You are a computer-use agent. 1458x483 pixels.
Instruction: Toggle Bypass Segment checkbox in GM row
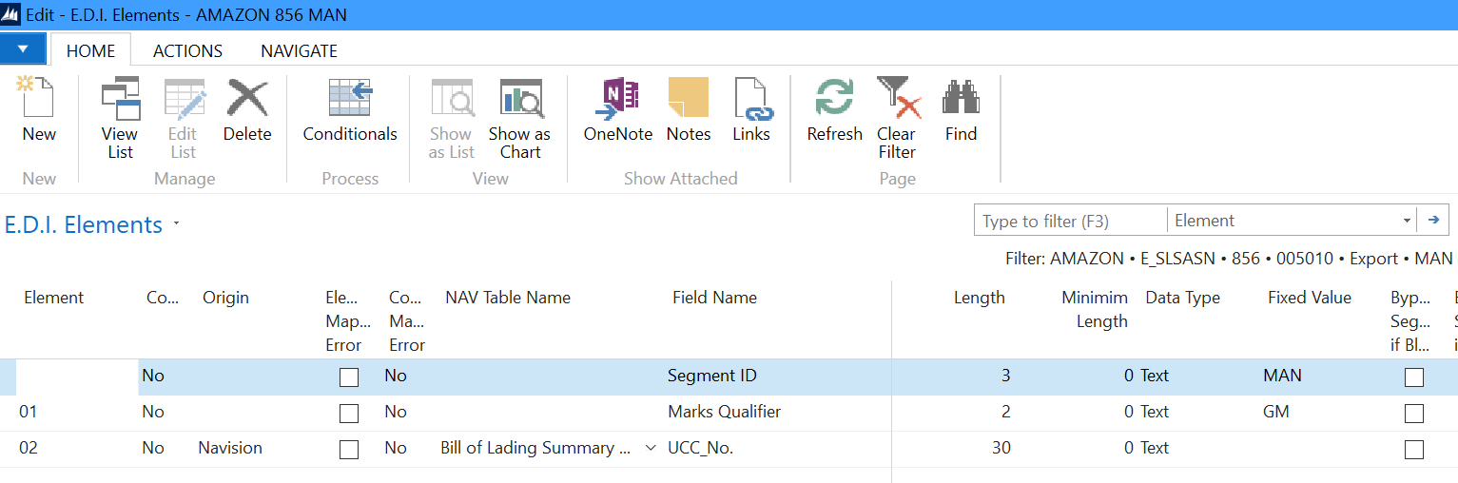point(1413,414)
